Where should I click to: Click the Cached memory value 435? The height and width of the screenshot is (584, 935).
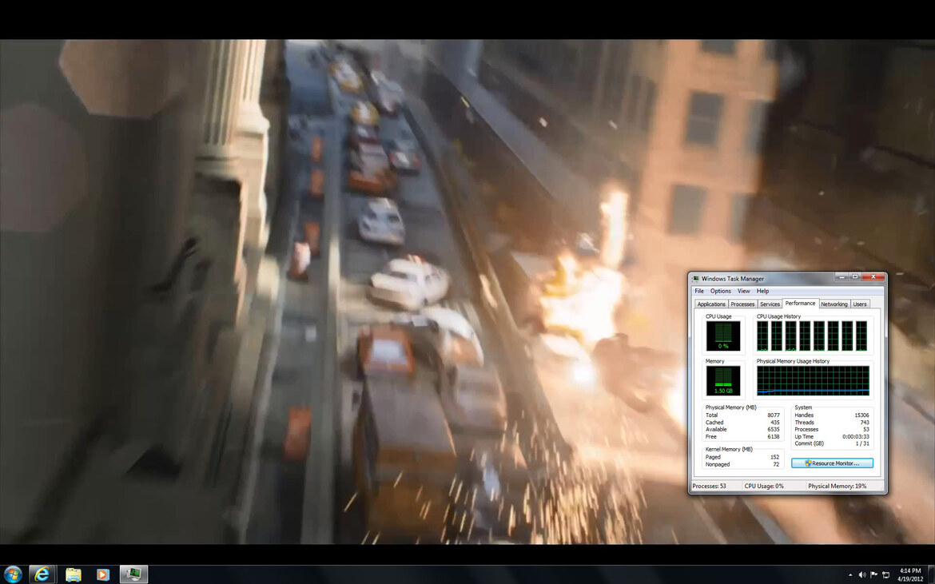pyautogui.click(x=774, y=422)
